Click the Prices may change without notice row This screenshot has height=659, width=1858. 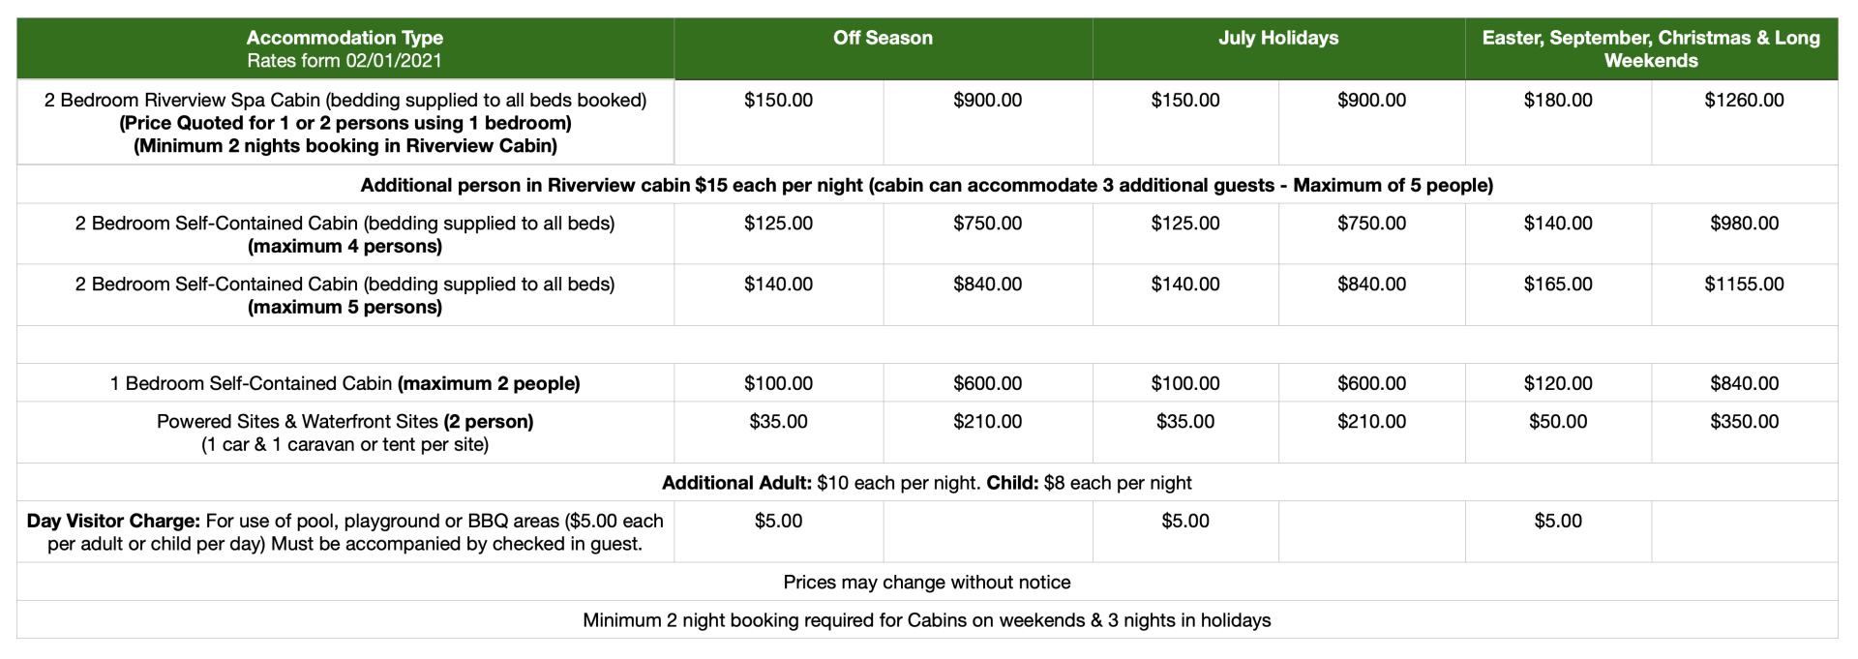tap(926, 583)
